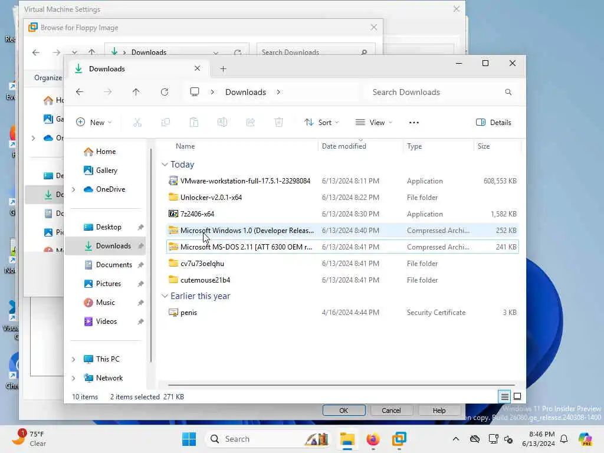Select Gallery in navigation pane
This screenshot has height=453, width=604.
[105, 170]
